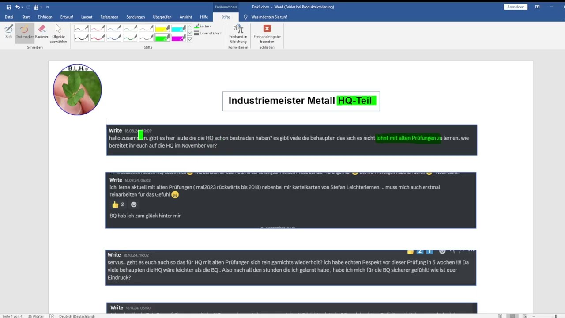Switch to the Layout ribbon tab
This screenshot has height=318, width=565.
click(x=87, y=17)
